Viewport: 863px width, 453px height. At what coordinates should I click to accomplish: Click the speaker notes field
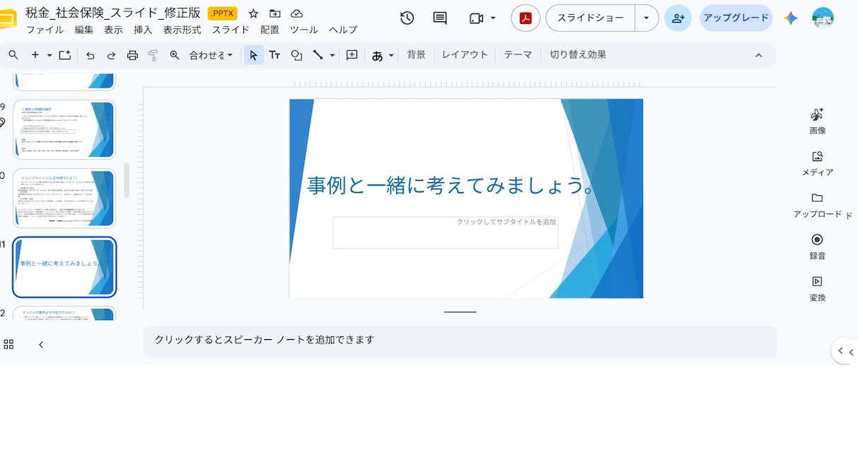(460, 342)
